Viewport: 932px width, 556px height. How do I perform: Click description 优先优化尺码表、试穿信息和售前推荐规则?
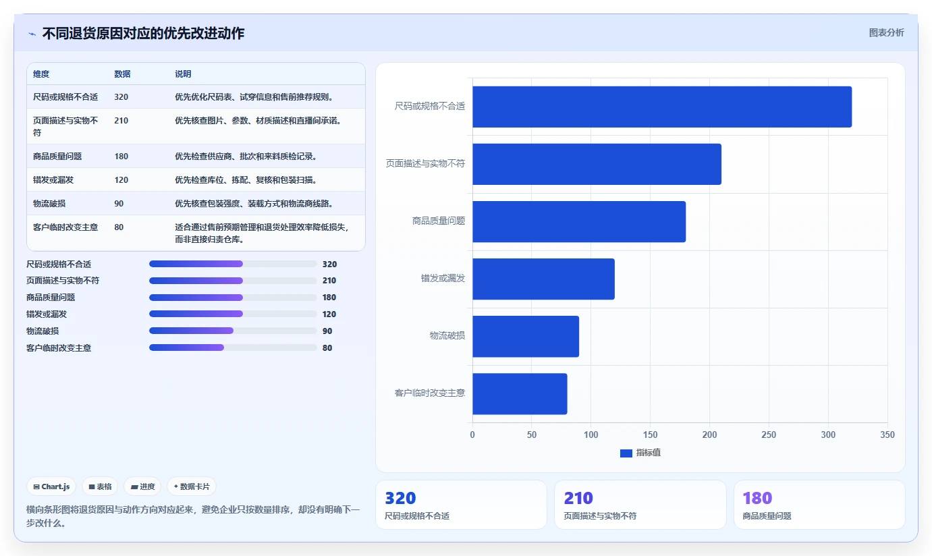(x=254, y=97)
